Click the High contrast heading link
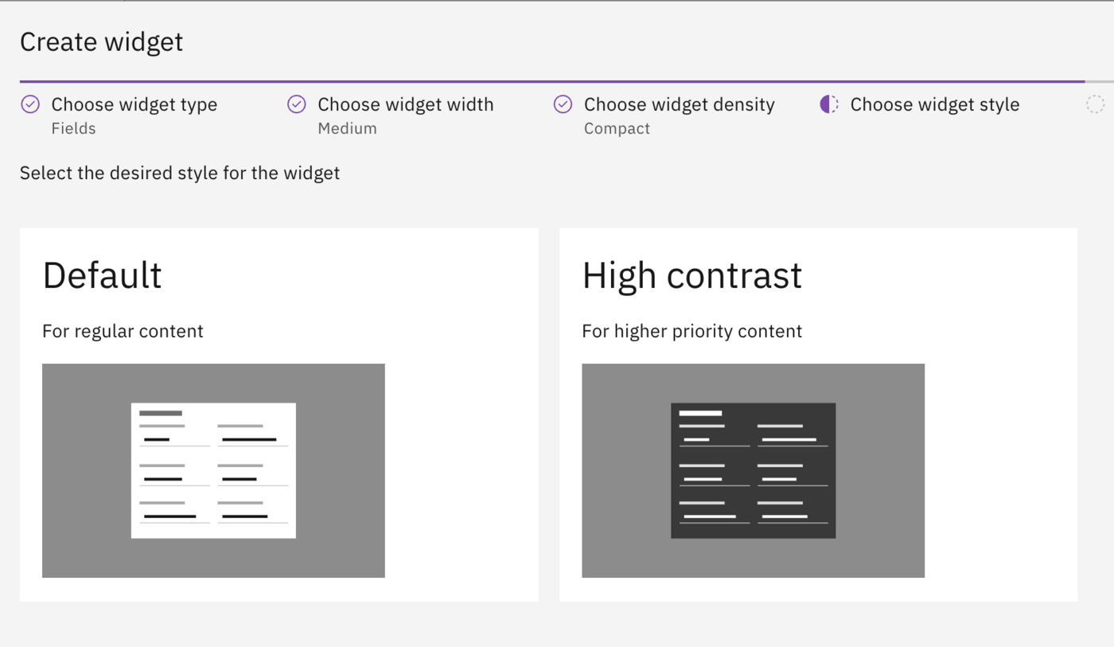The width and height of the screenshot is (1114, 647). 691,275
